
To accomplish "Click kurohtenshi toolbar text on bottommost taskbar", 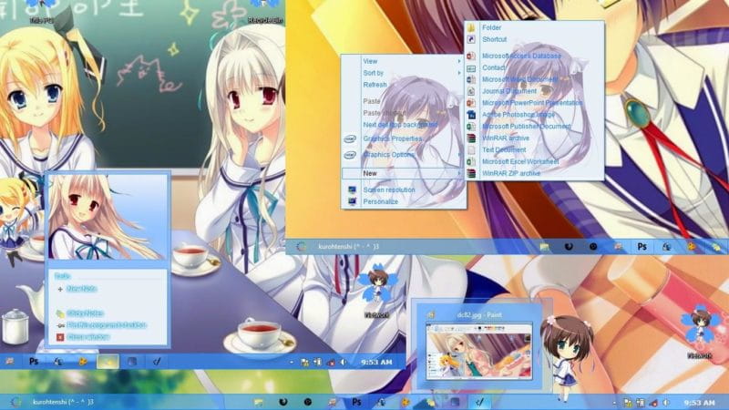I will pyautogui.click(x=63, y=402).
